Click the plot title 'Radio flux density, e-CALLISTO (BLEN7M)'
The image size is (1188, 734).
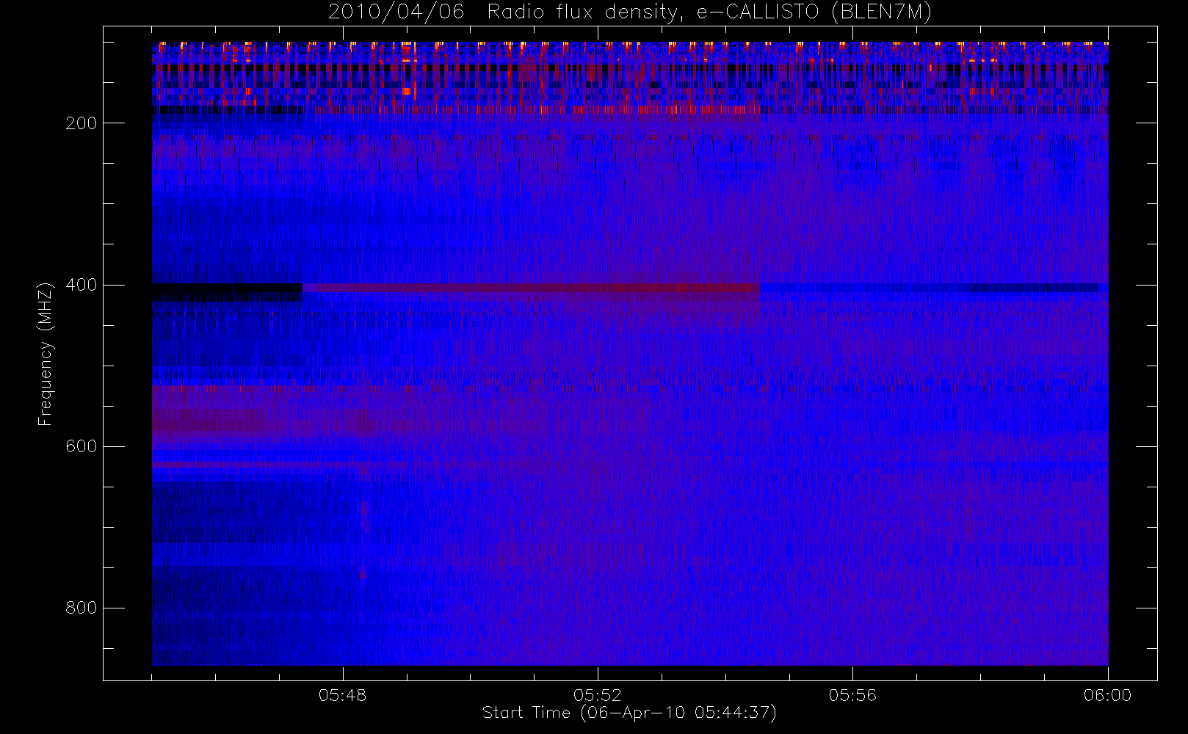point(709,12)
